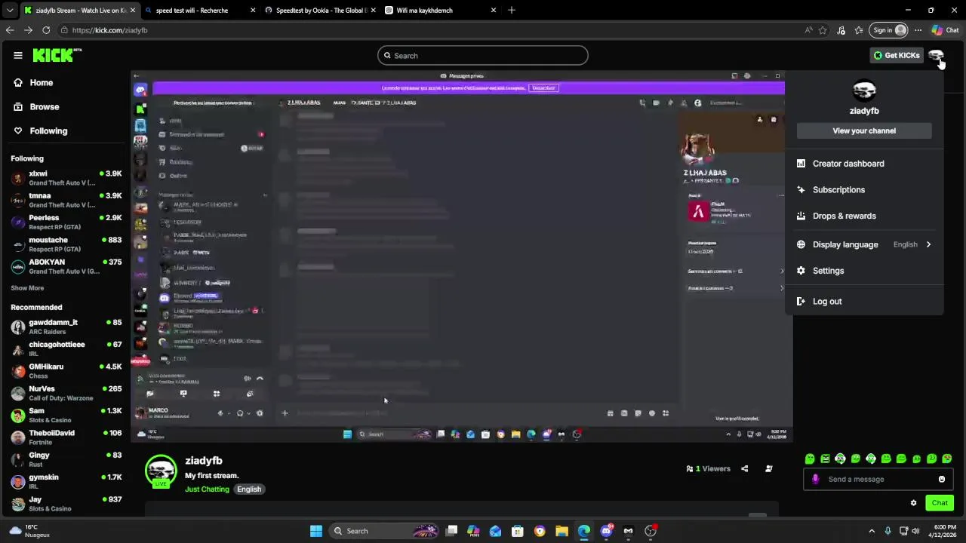
Task: Click the taskbar volume icon
Action: pyautogui.click(x=915, y=531)
